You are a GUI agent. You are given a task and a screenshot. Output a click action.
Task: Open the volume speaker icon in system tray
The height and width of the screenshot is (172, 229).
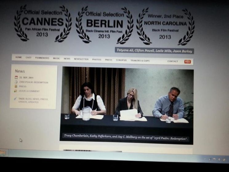tap(219, 159)
